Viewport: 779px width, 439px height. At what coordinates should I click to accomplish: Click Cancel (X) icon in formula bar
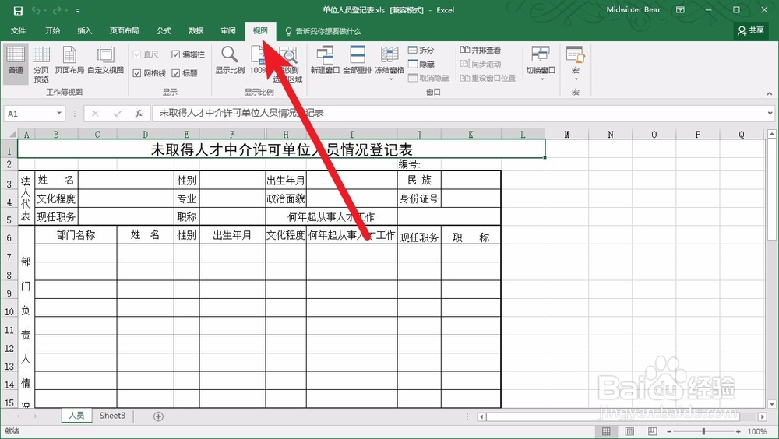(x=95, y=113)
